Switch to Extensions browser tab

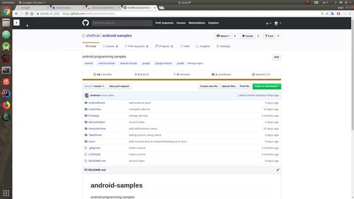coord(67,8)
